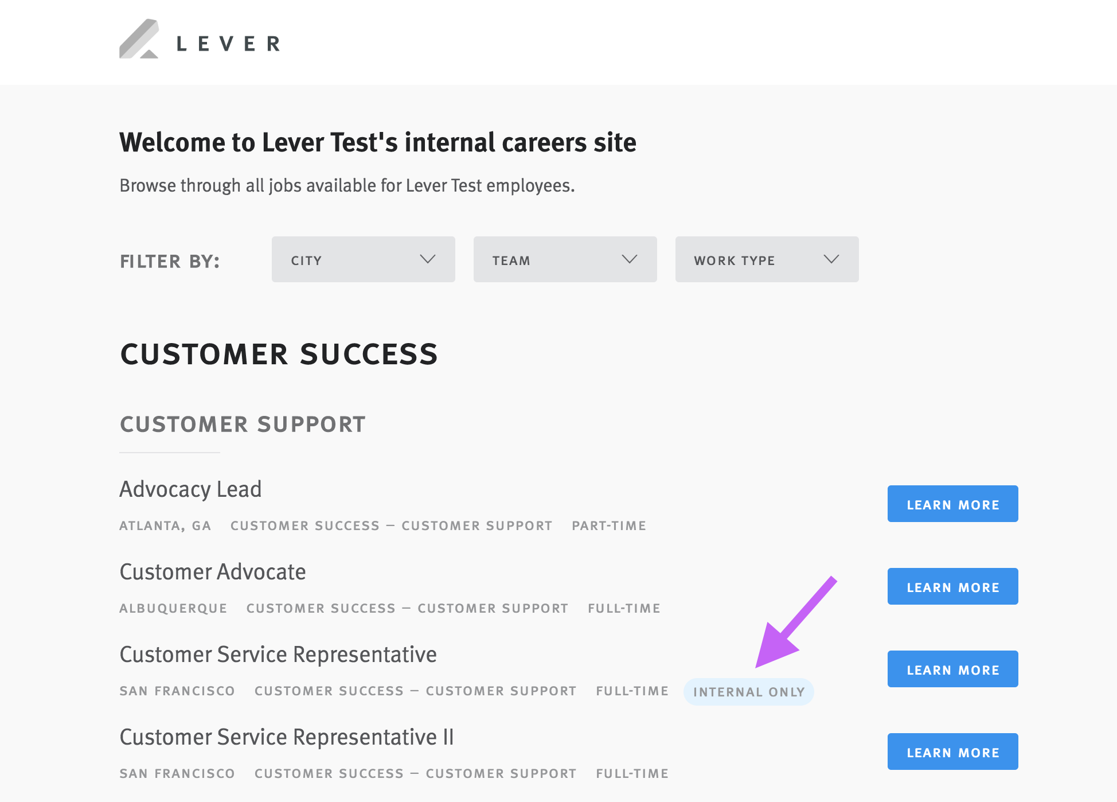
Task: Click the CUSTOMER SUCCESS section heading
Action: (x=278, y=354)
